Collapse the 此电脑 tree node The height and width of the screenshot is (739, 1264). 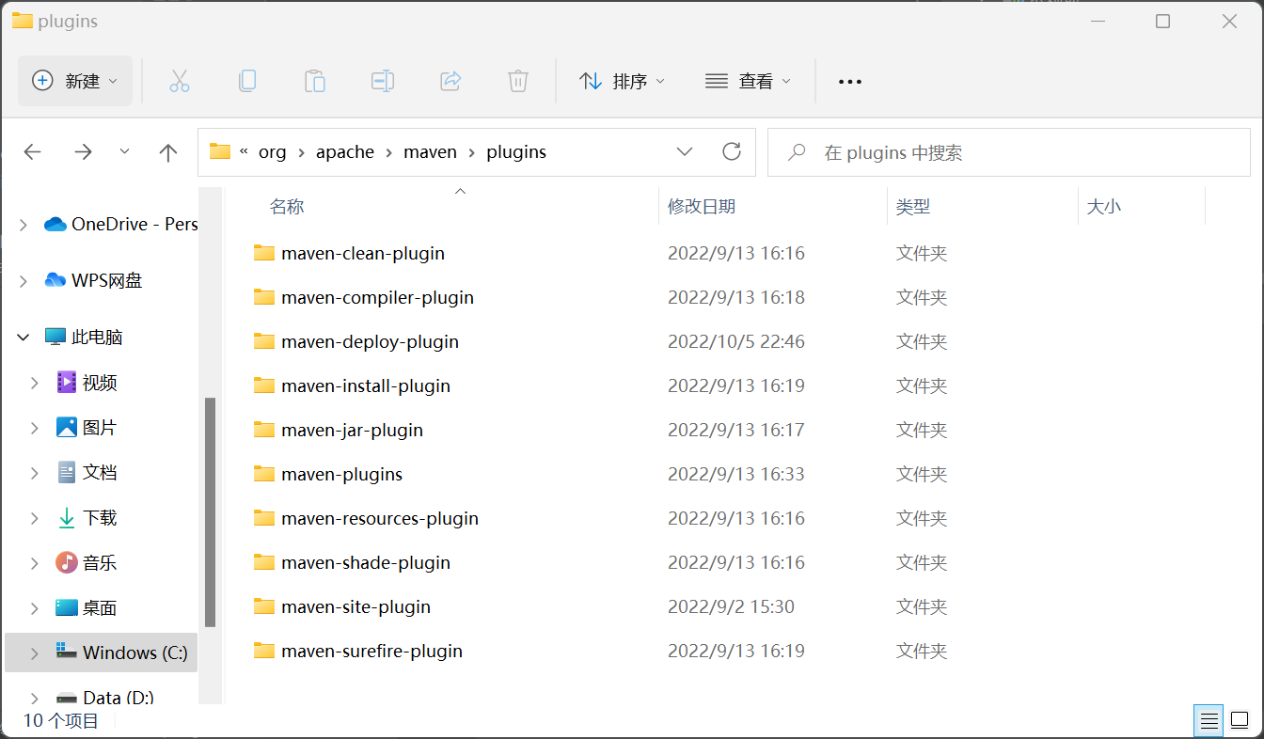point(24,337)
